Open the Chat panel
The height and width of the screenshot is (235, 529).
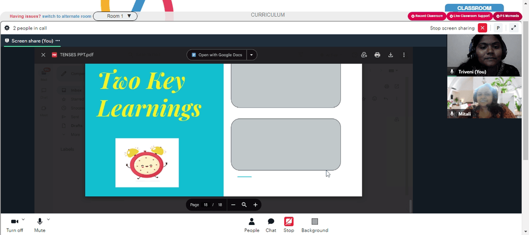pyautogui.click(x=270, y=225)
